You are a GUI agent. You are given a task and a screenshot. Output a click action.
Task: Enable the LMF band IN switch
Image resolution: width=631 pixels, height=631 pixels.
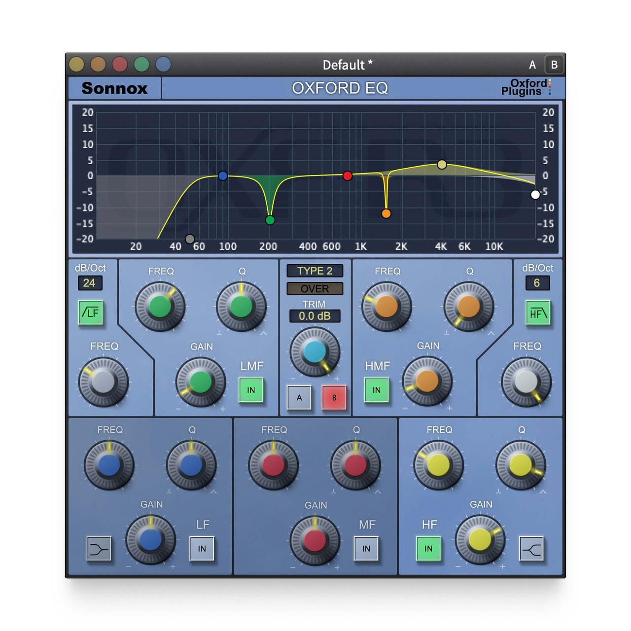coord(251,390)
